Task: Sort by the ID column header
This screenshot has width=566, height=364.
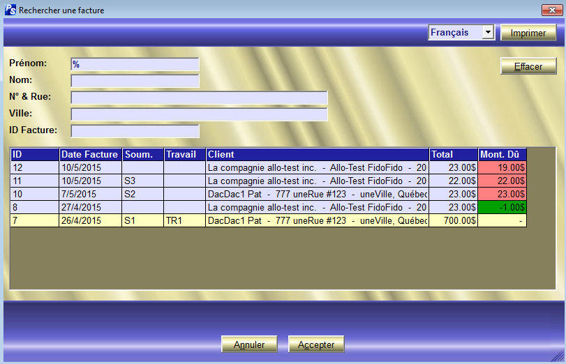Action: [x=35, y=154]
